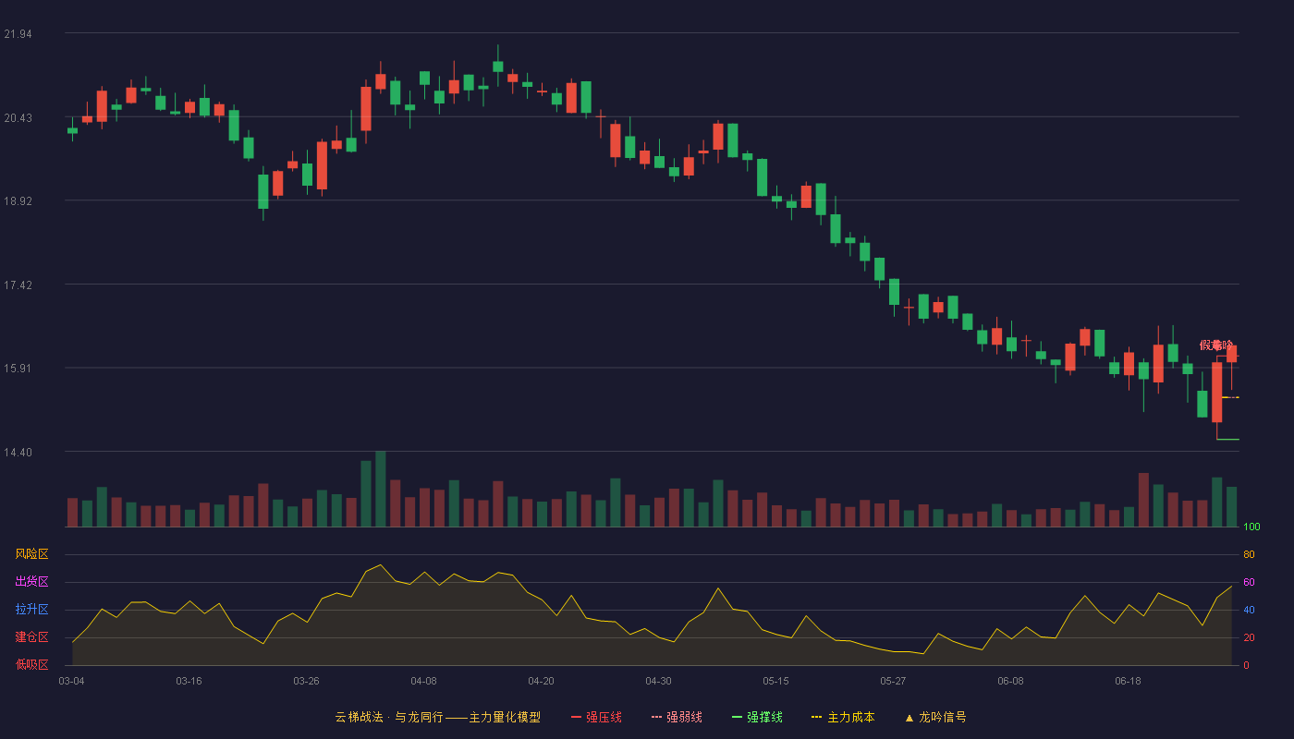The image size is (1294, 739).
Task: Click the 出货区 zone label
Action: point(31,582)
